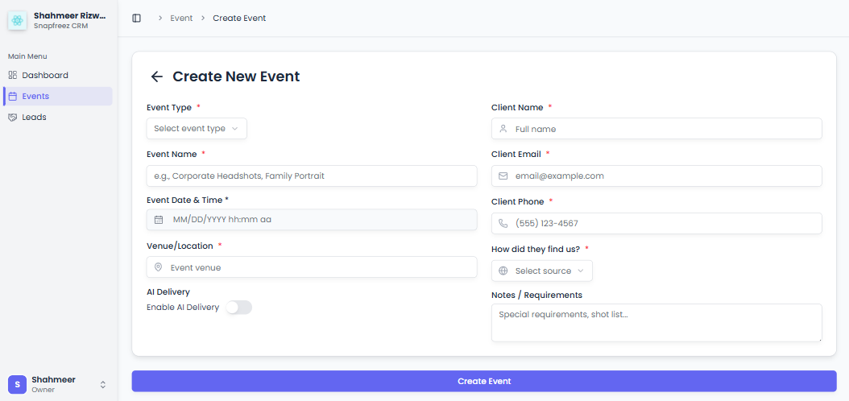Click the back arrow beside Create New Event
849x401 pixels.
(157, 76)
